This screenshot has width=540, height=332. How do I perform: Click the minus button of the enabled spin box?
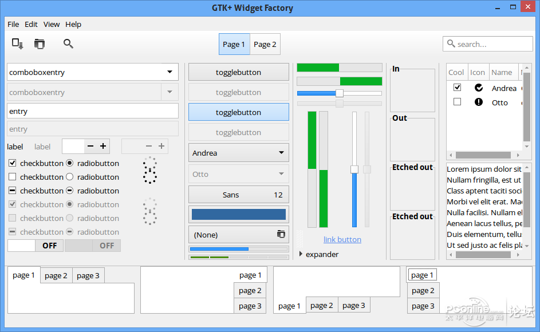click(x=90, y=146)
